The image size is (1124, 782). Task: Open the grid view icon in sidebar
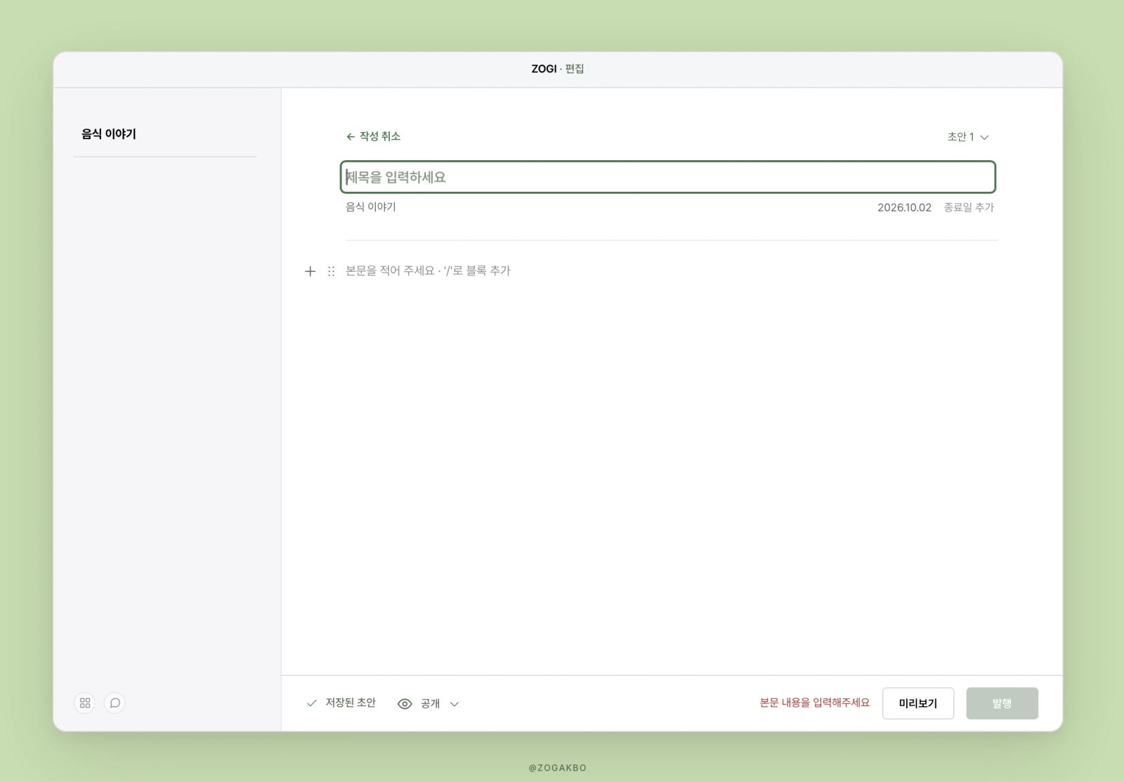[x=85, y=703]
